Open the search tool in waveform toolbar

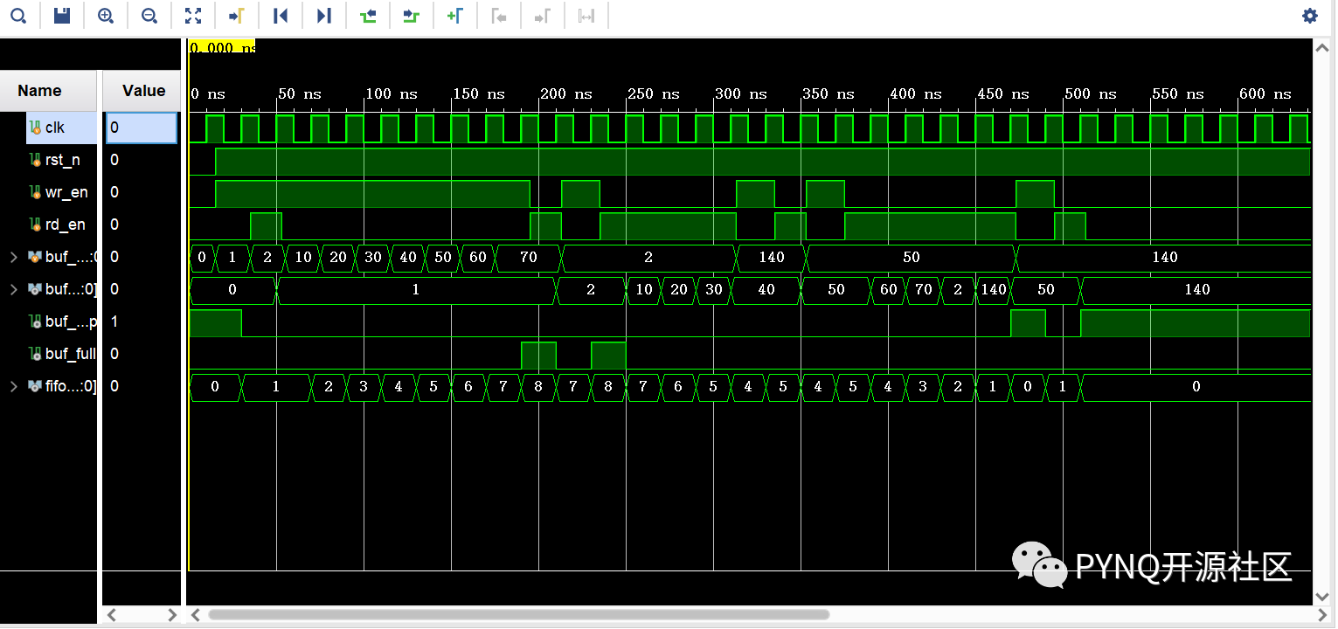(18, 16)
